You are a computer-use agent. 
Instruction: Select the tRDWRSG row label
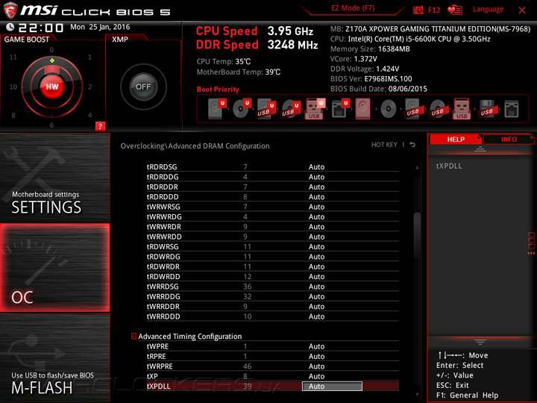[x=163, y=246]
